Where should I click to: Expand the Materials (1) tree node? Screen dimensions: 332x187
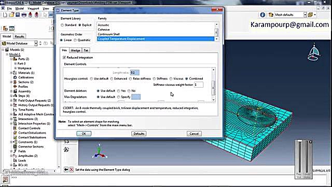pyautogui.click(x=11, y=73)
